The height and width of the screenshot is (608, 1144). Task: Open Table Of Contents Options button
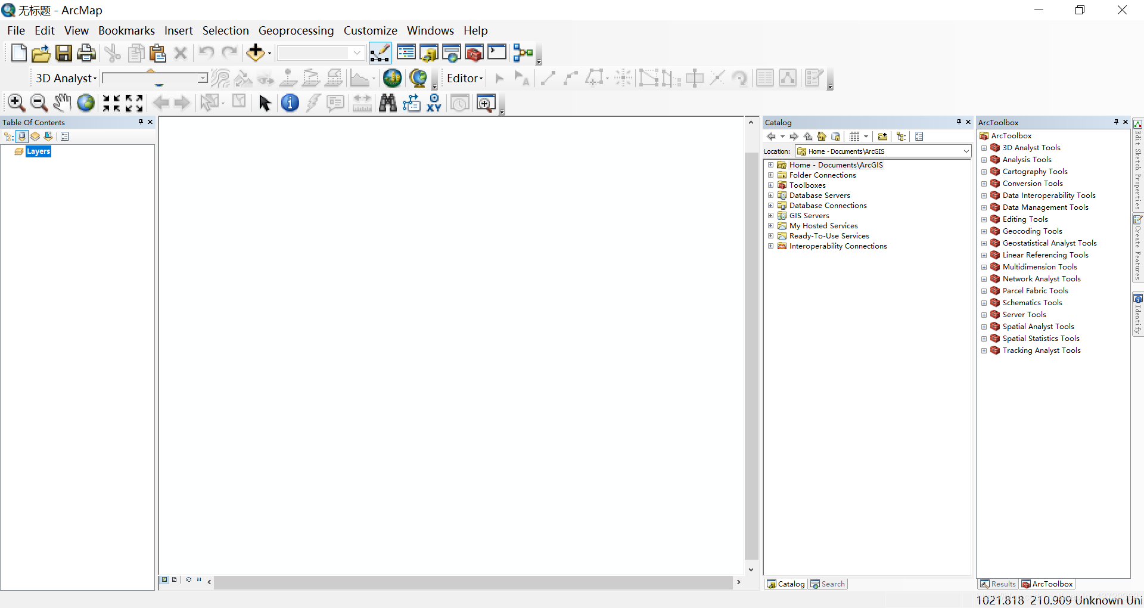pyautogui.click(x=65, y=137)
